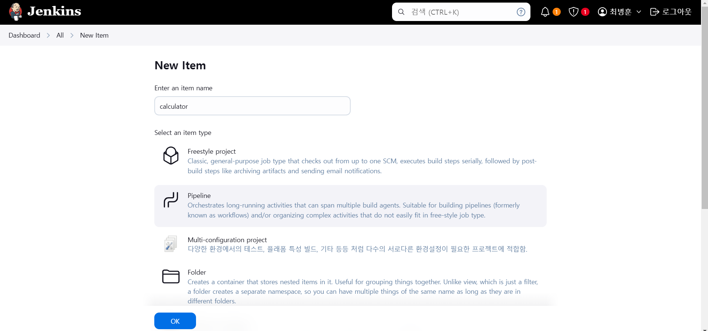Choose the Folder item type title
Screen dimensions: 708x331
coord(197,272)
